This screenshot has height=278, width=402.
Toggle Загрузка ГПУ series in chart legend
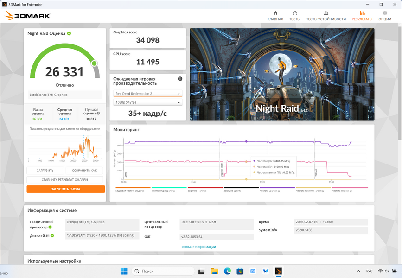[x=205, y=190]
